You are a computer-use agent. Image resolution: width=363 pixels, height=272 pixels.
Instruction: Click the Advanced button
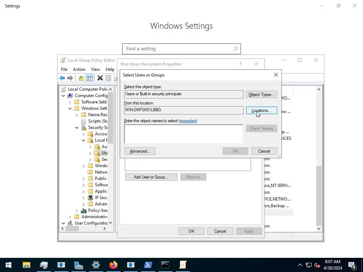point(140,151)
